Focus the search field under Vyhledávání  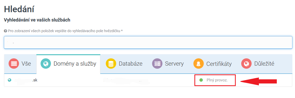pyautogui.click(x=148, y=43)
